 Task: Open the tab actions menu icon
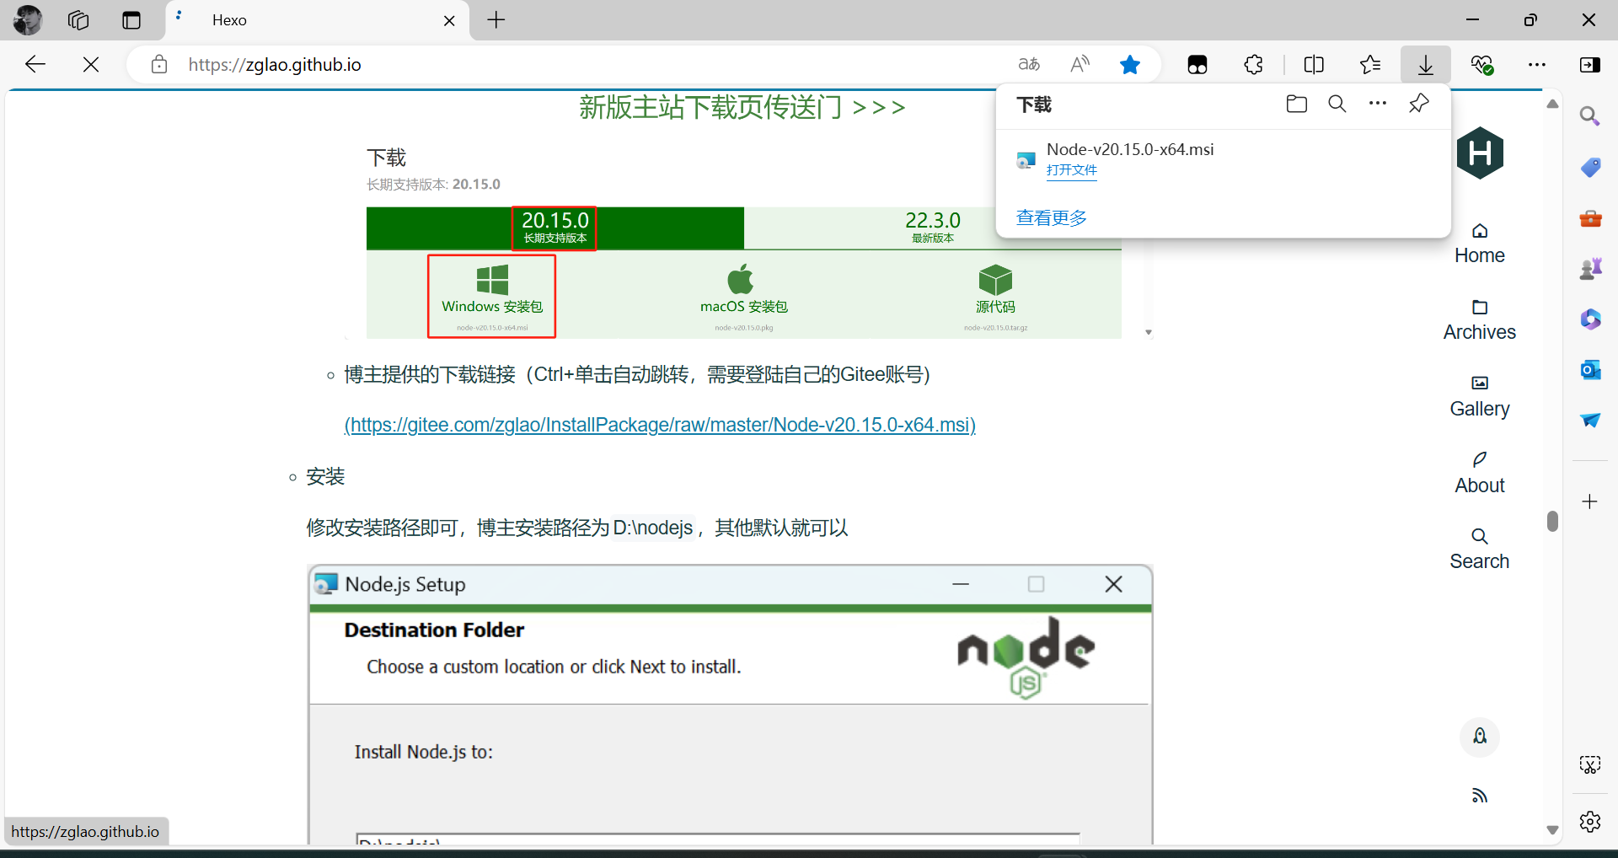tap(131, 20)
